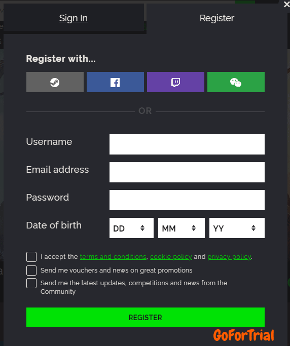This screenshot has height=346, width=290.
Task: Select the Register tab
Action: click(x=217, y=18)
